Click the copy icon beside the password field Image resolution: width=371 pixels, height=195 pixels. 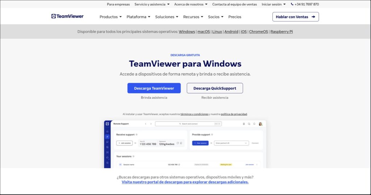(181, 143)
